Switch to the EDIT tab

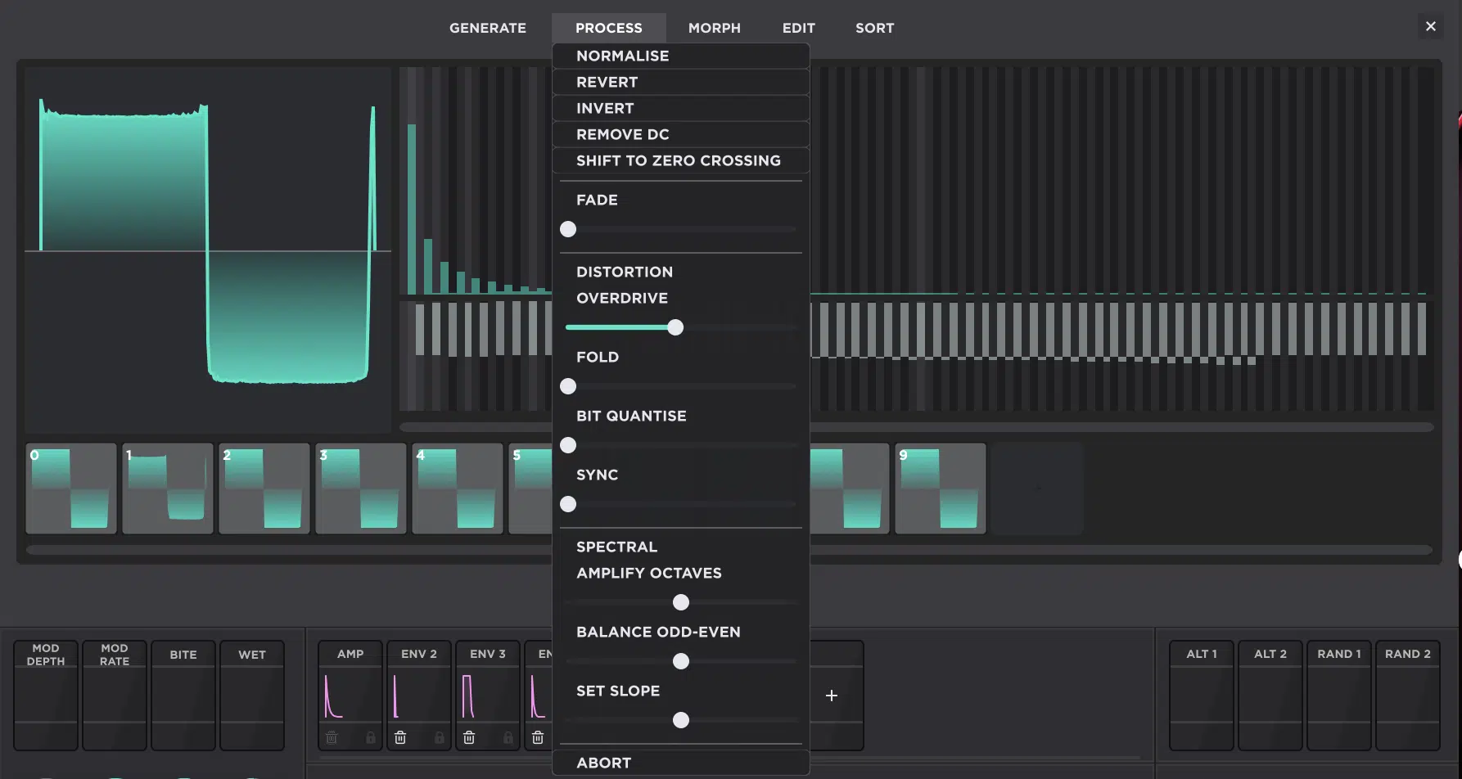click(798, 27)
